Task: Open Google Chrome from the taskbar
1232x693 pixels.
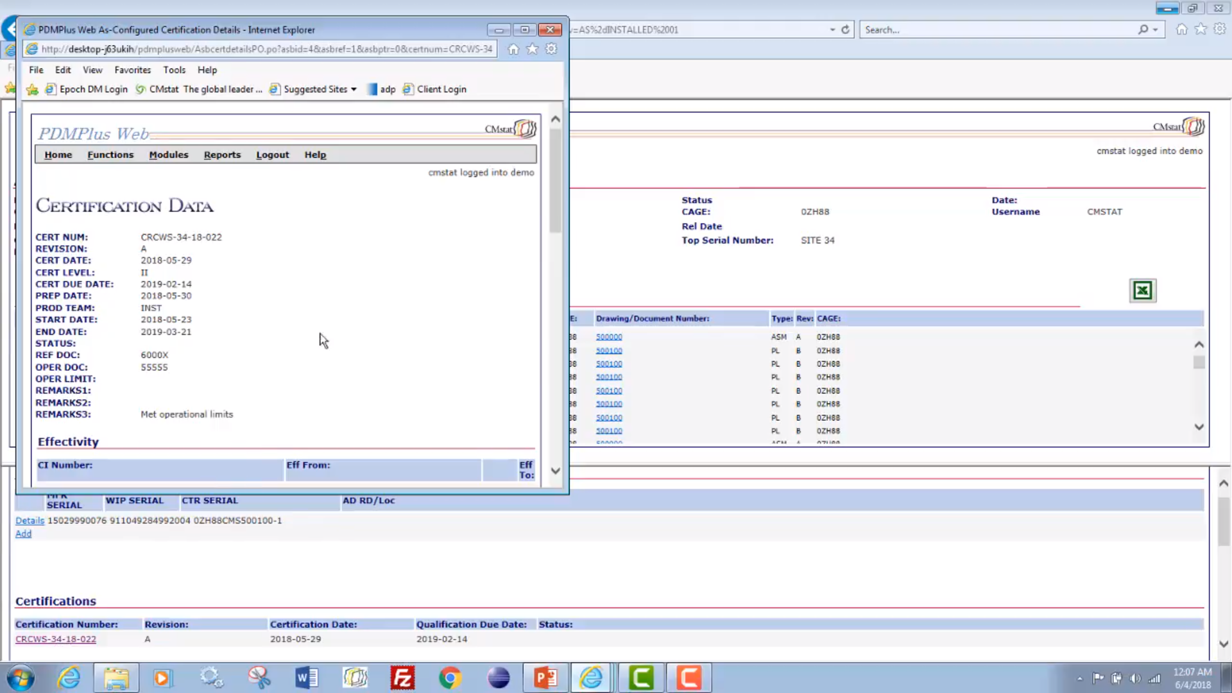Action: point(450,677)
